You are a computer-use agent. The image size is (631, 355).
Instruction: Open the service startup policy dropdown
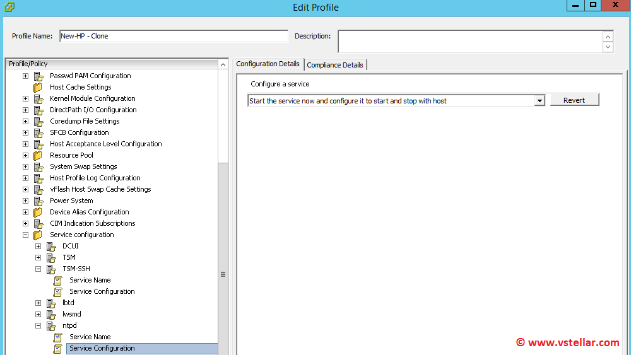pyautogui.click(x=539, y=101)
